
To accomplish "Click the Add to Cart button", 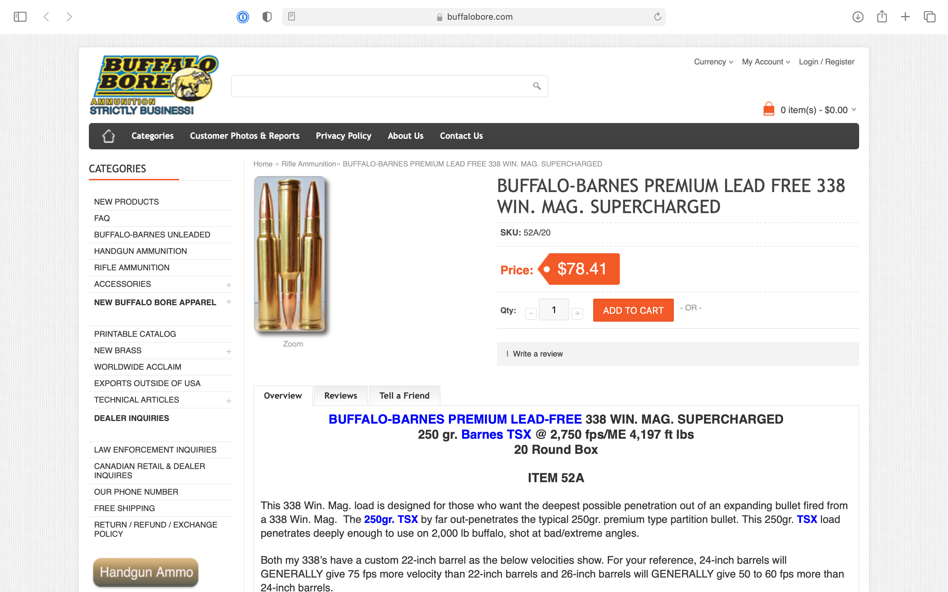I will coord(633,310).
